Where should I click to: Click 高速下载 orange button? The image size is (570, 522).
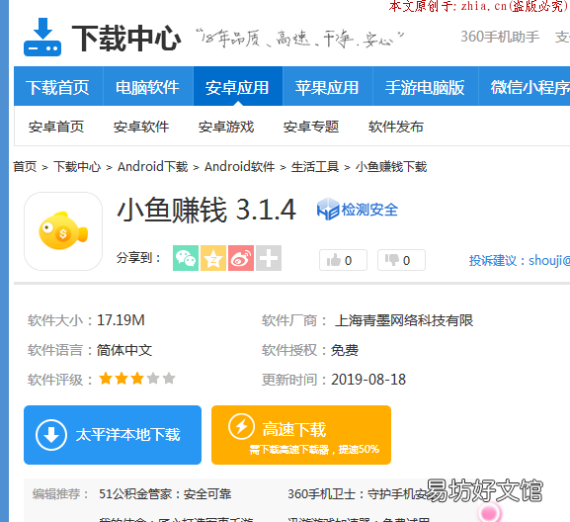[301, 435]
